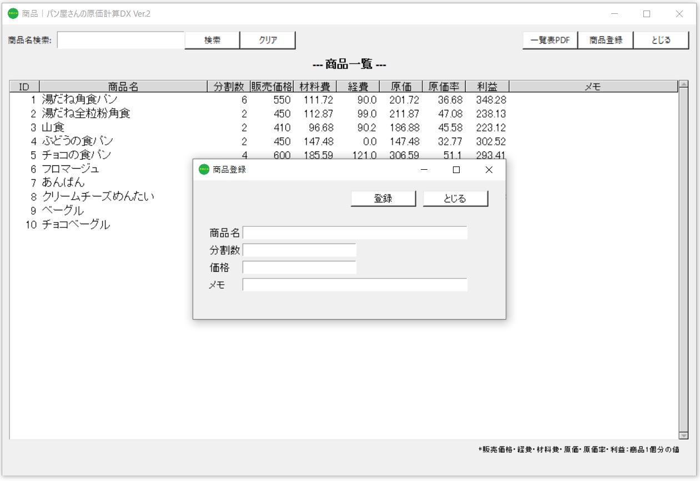The image size is (700, 481).
Task: Select the 湯だね角食パン row
Action: click(x=83, y=100)
